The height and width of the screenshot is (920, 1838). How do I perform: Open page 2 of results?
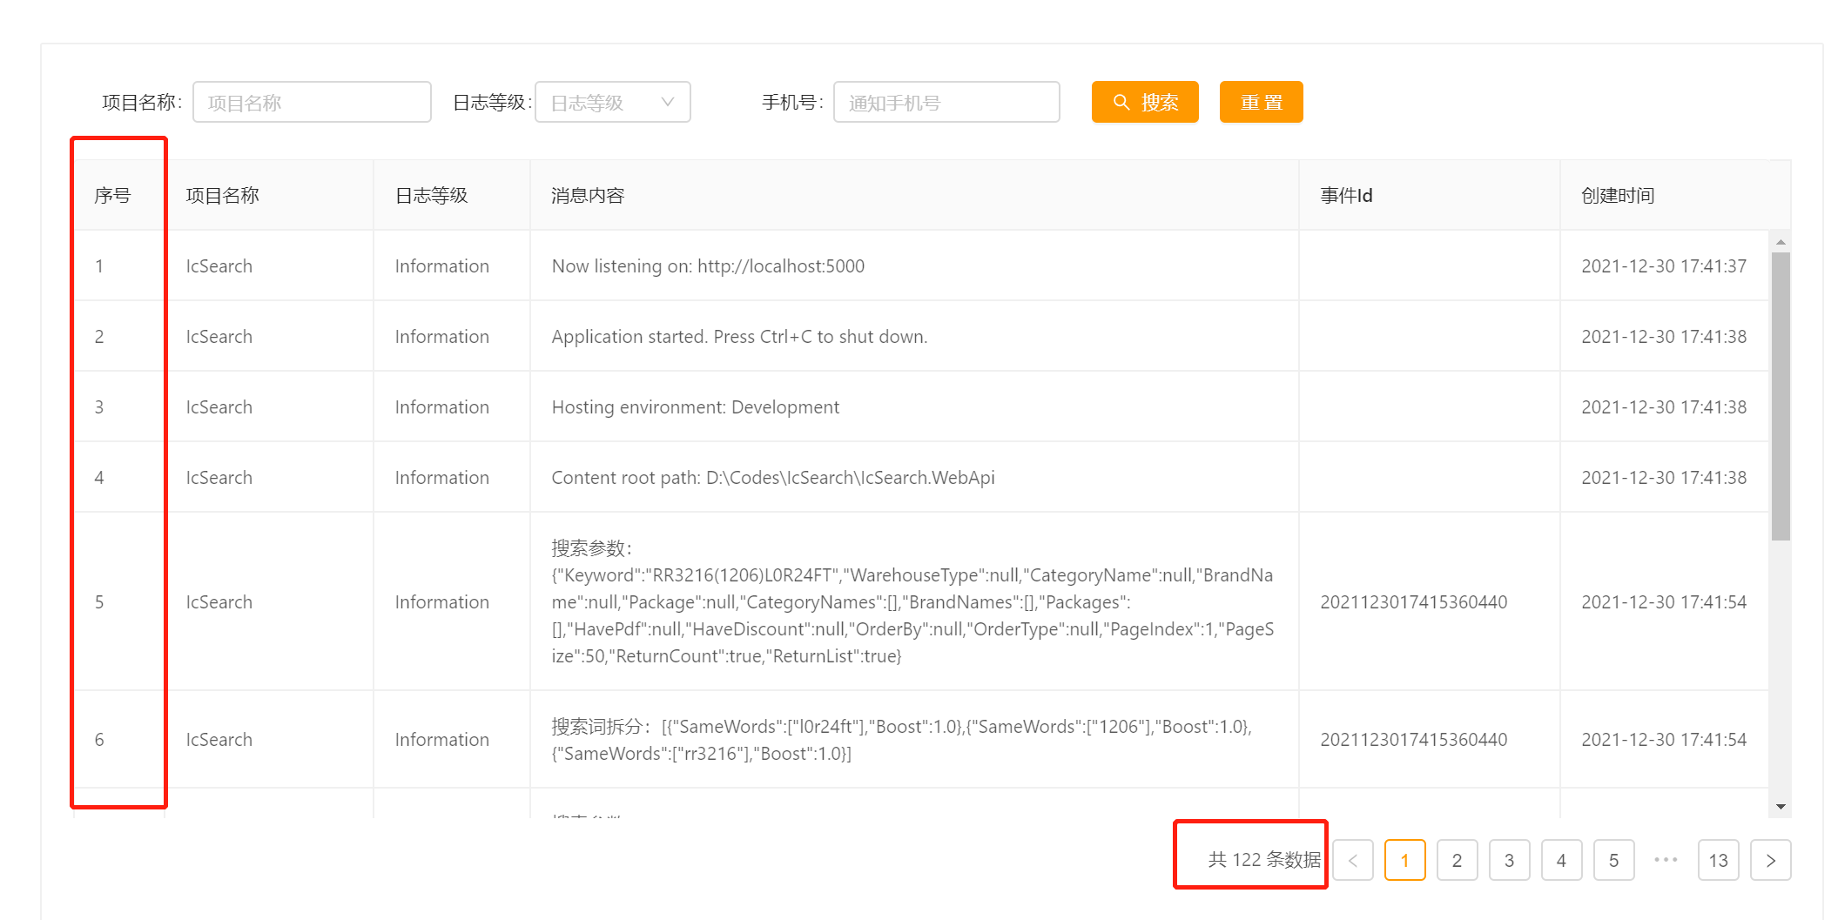tap(1457, 860)
